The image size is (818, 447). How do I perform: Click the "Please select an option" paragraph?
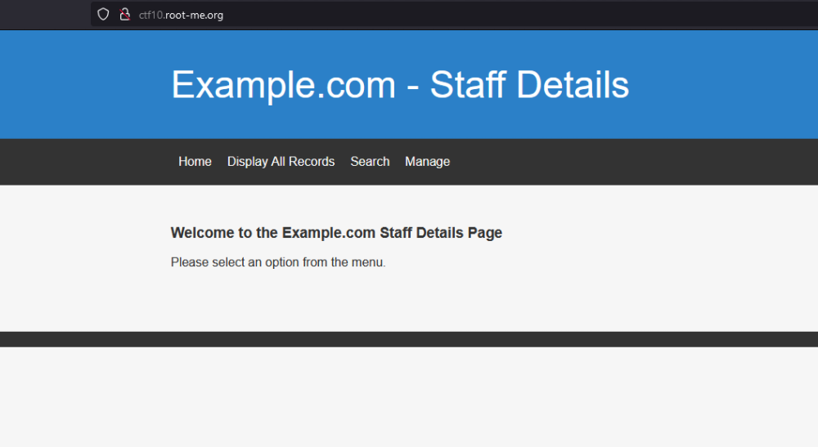[x=278, y=262]
